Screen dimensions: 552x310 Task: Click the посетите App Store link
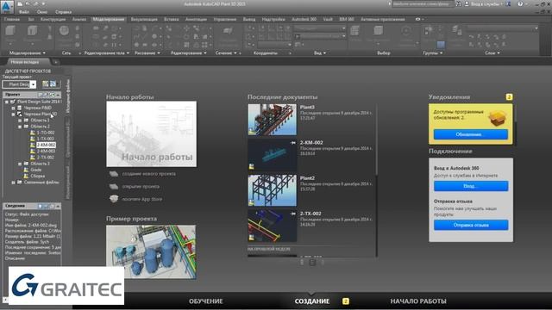141,199
